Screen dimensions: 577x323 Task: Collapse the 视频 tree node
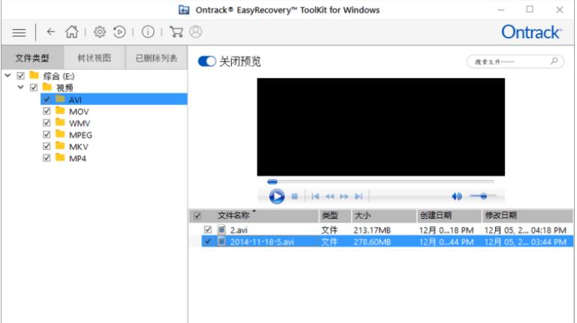coord(21,88)
